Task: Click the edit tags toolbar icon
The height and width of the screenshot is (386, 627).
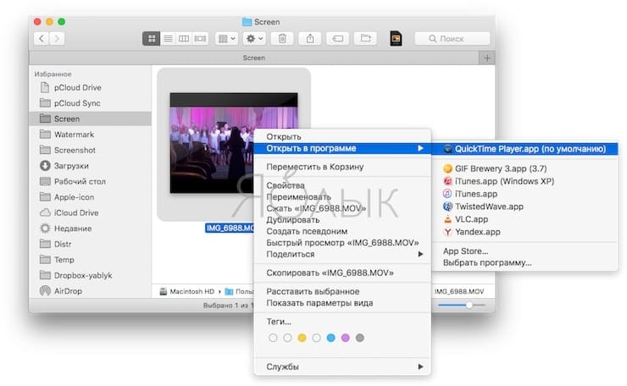Action: pos(338,38)
